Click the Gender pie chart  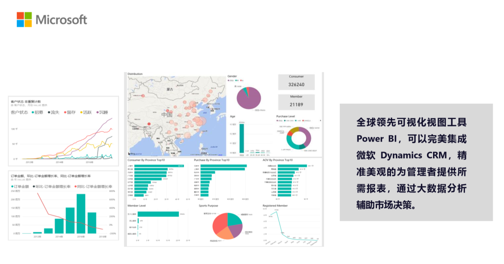click(x=249, y=98)
